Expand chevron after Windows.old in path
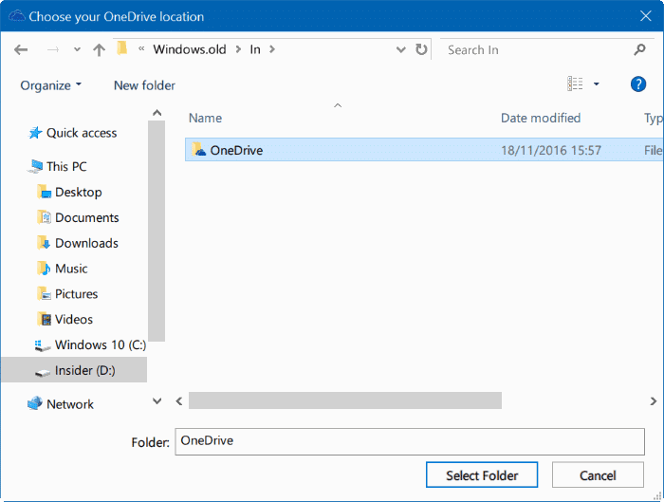The image size is (664, 502). [238, 49]
